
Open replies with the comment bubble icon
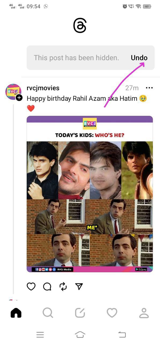pos(47,287)
